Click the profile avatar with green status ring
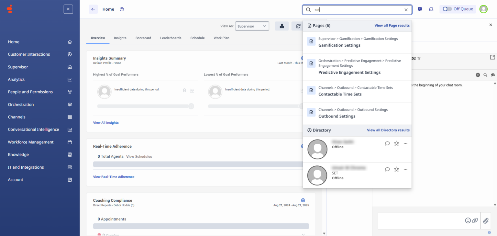 click(x=483, y=9)
